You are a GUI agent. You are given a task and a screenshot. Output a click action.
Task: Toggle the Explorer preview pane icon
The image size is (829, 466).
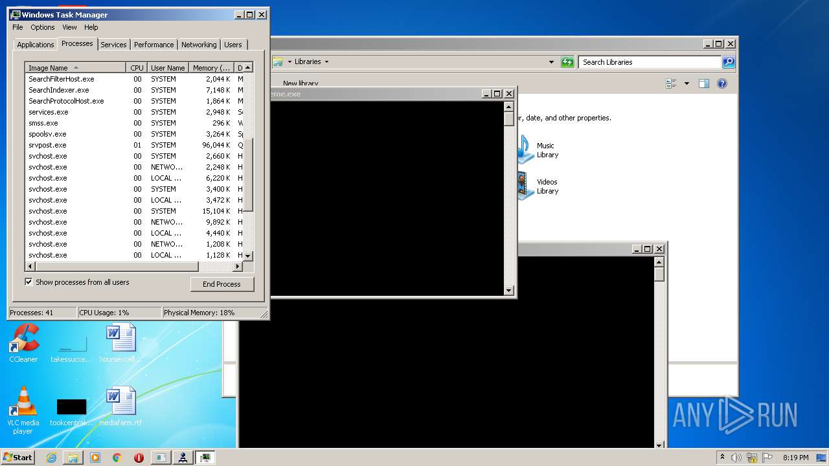[x=704, y=83]
